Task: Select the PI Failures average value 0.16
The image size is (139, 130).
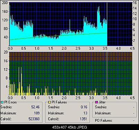Action: 84,107
